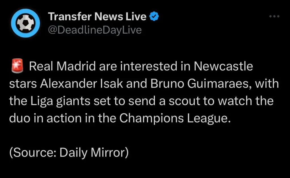The image size is (290, 178).
Task: Visit the @DeadlineDayLive handle
Action: coord(95,30)
